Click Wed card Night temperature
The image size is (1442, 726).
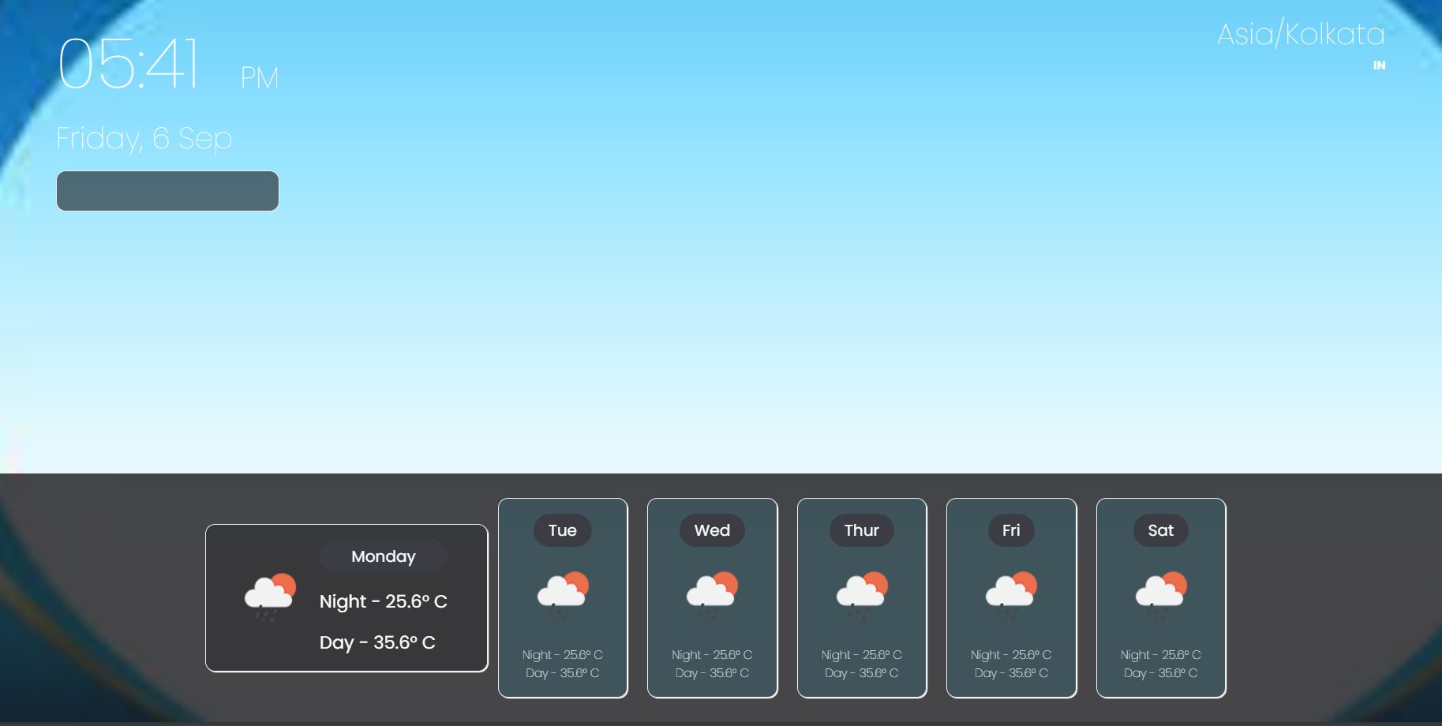tap(712, 655)
